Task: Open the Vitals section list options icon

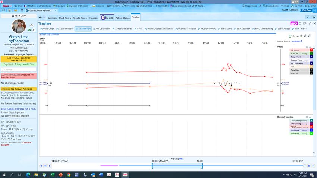Action: tap(307, 47)
